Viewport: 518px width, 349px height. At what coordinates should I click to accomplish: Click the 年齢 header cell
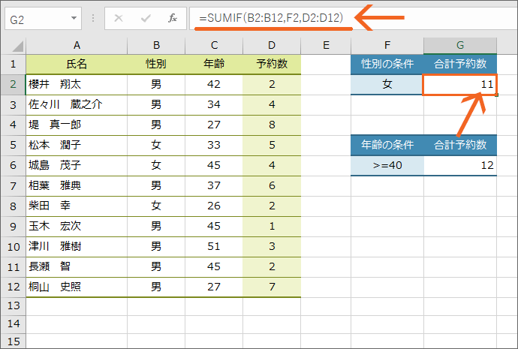point(214,64)
